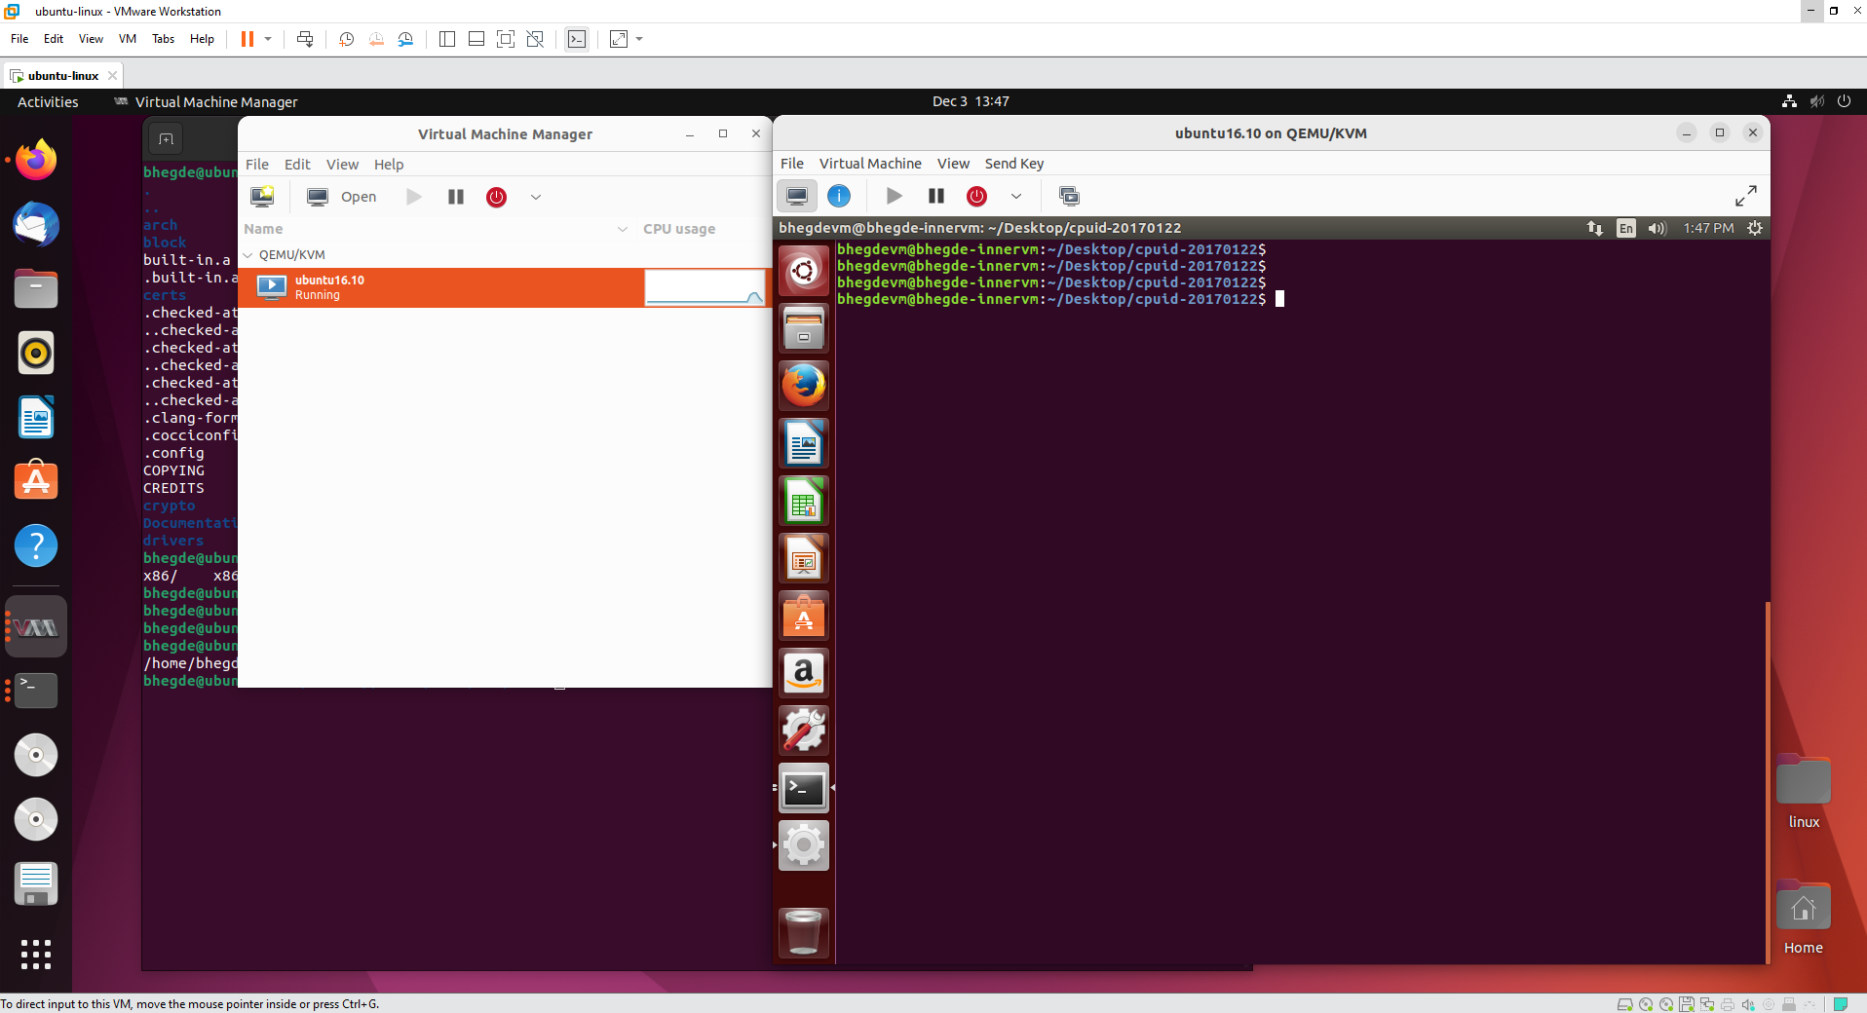Select the ubuntu16.10 Running VM row
The image size is (1867, 1013).
[505, 287]
